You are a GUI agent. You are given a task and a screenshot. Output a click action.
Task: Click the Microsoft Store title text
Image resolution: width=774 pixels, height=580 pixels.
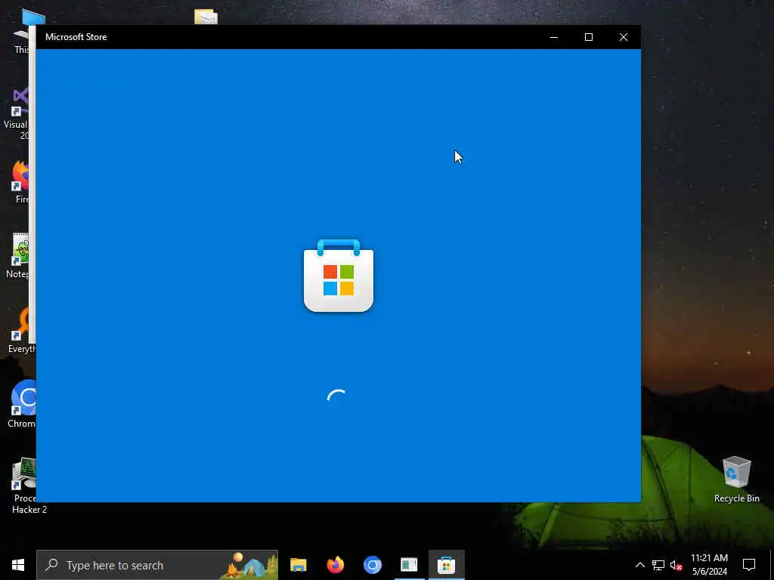point(76,37)
